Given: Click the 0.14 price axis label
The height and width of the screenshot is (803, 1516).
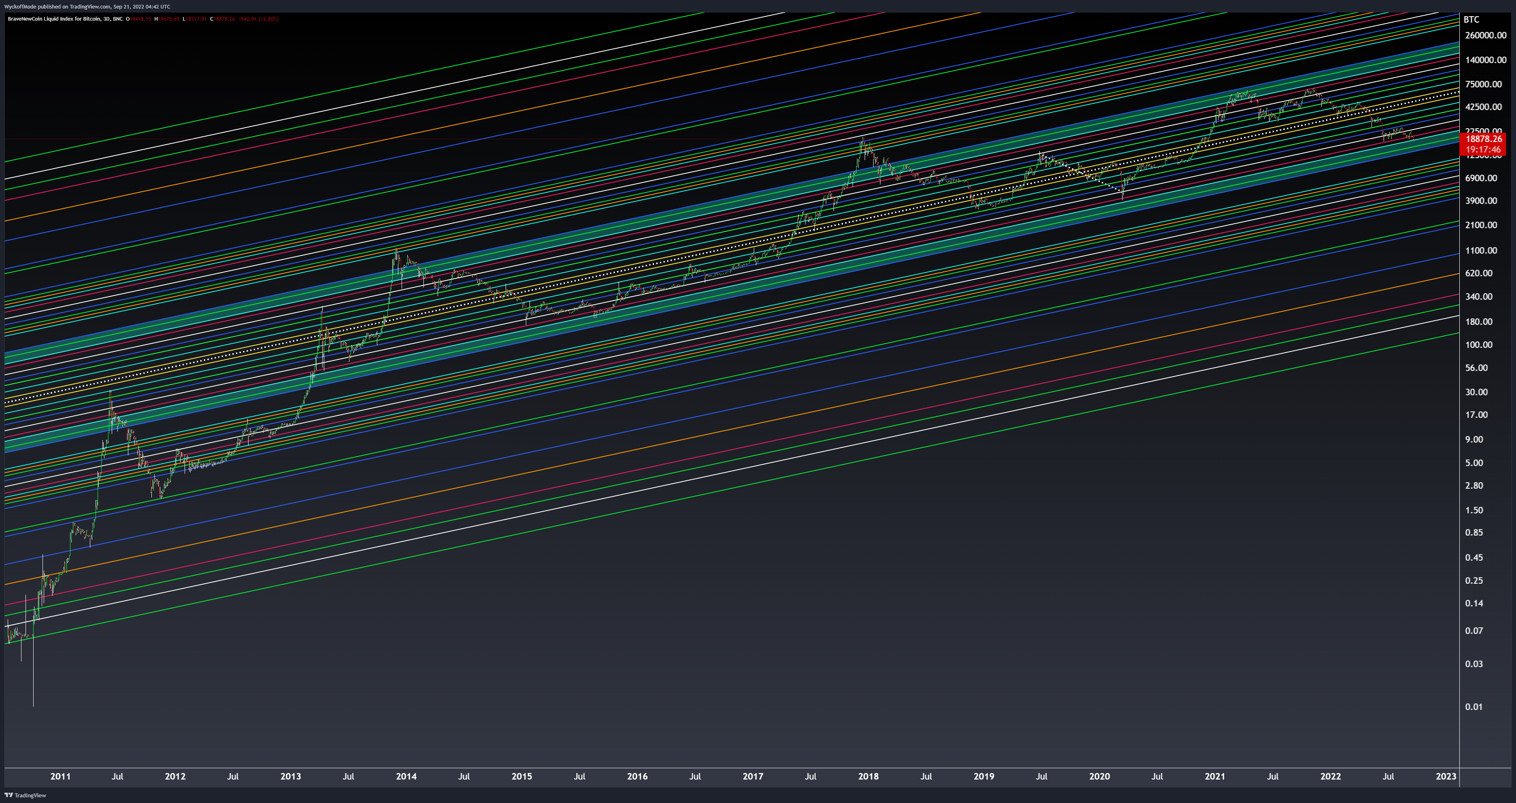Looking at the screenshot, I should point(1473,603).
